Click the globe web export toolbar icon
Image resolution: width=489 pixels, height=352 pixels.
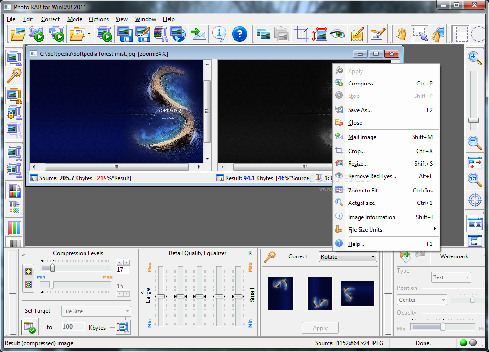[x=179, y=34]
